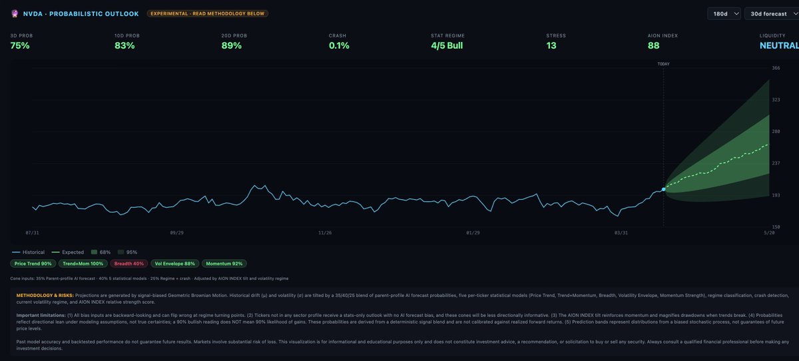799x361 pixels.
Task: Click the 20D PROB 89% value
Action: (x=232, y=46)
